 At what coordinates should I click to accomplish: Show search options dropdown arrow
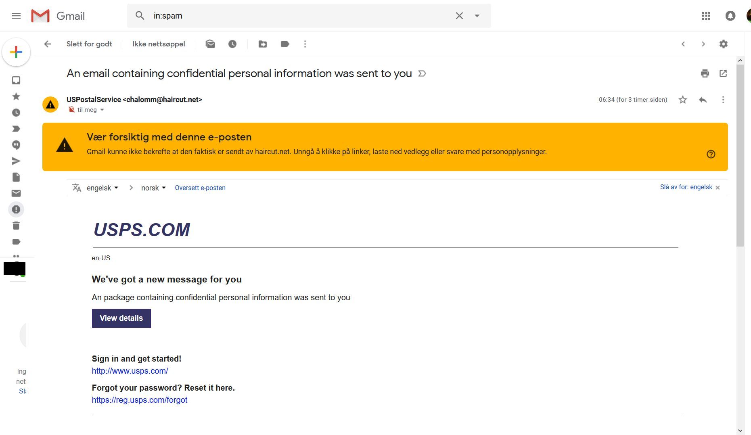coord(477,16)
